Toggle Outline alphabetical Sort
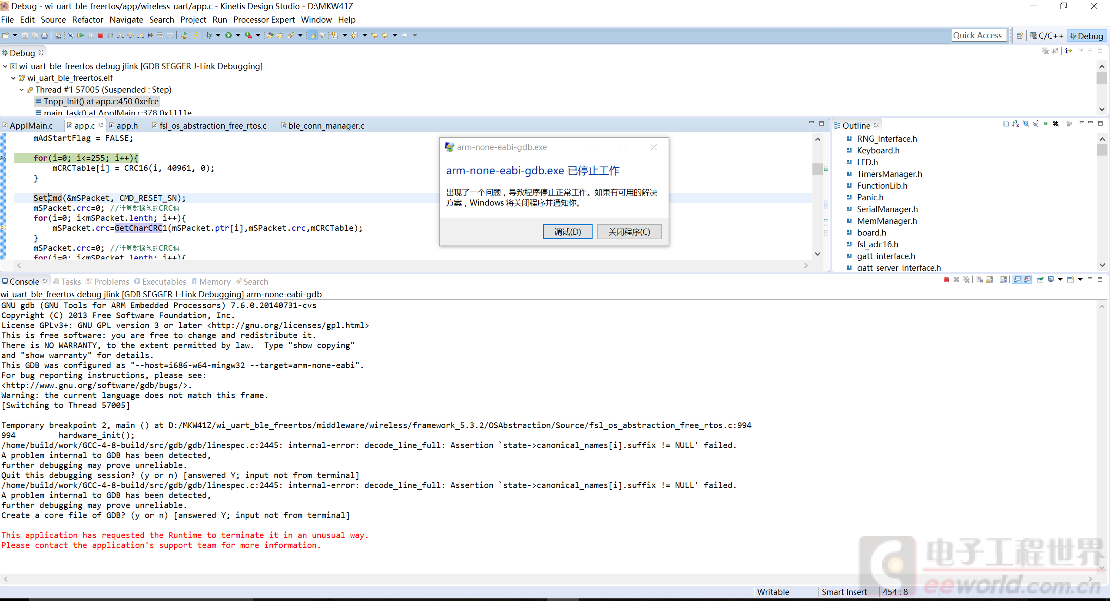This screenshot has width=1110, height=601. tap(1016, 124)
